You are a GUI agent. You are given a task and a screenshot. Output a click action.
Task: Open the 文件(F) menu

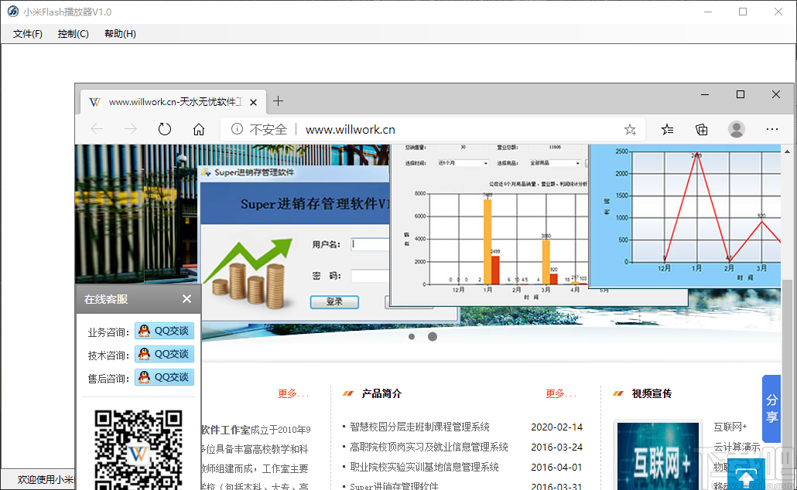point(26,34)
